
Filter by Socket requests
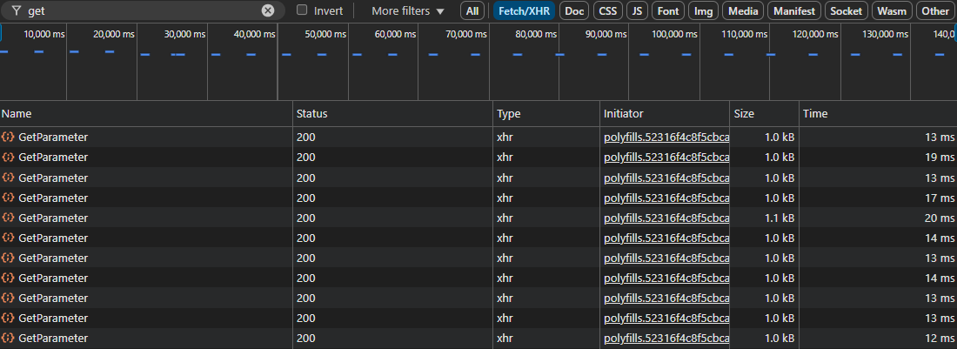click(846, 11)
